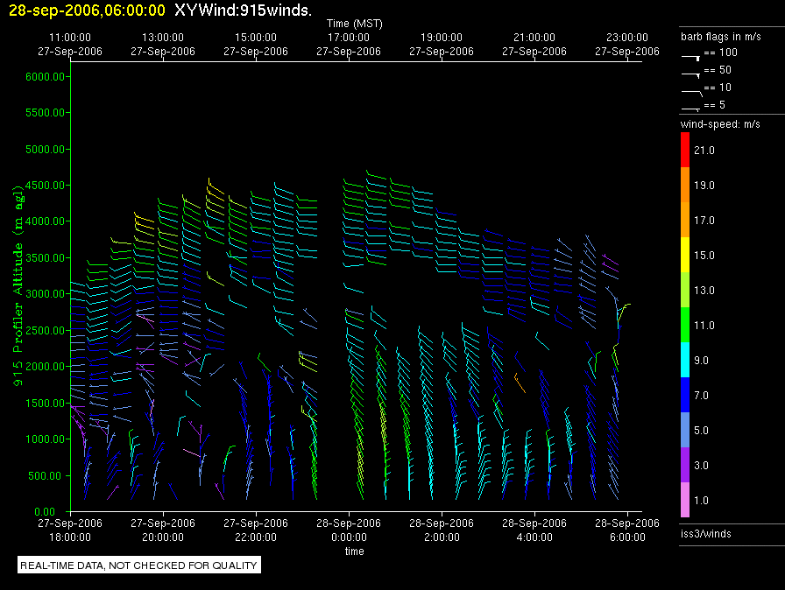Click the 10 m/s barb flag symbol
This screenshot has height=590, width=785.
tap(690, 91)
